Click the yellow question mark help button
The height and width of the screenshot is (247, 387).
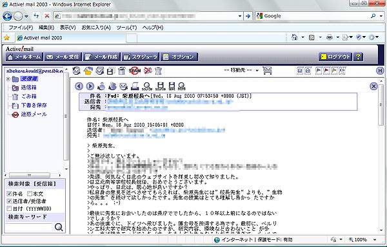tap(358, 57)
